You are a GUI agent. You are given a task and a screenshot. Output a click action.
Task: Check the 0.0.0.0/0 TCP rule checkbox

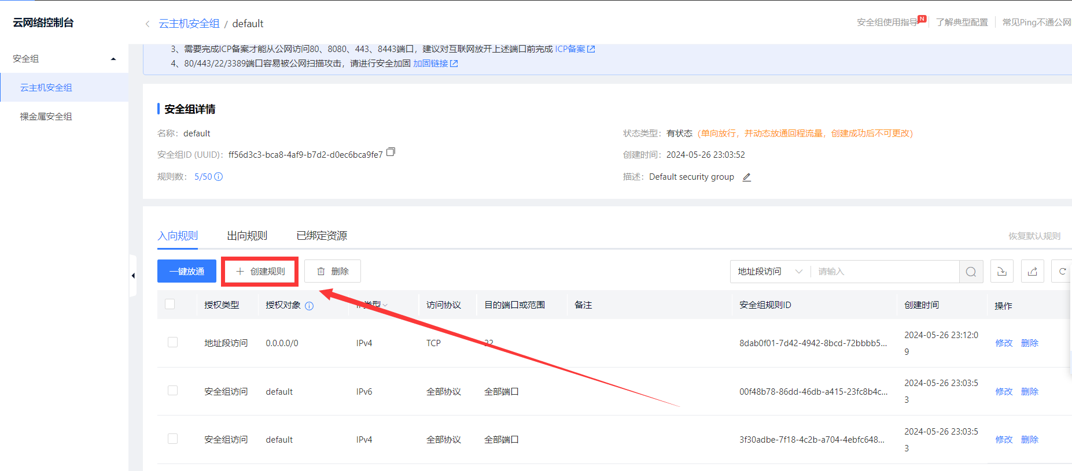coord(172,342)
